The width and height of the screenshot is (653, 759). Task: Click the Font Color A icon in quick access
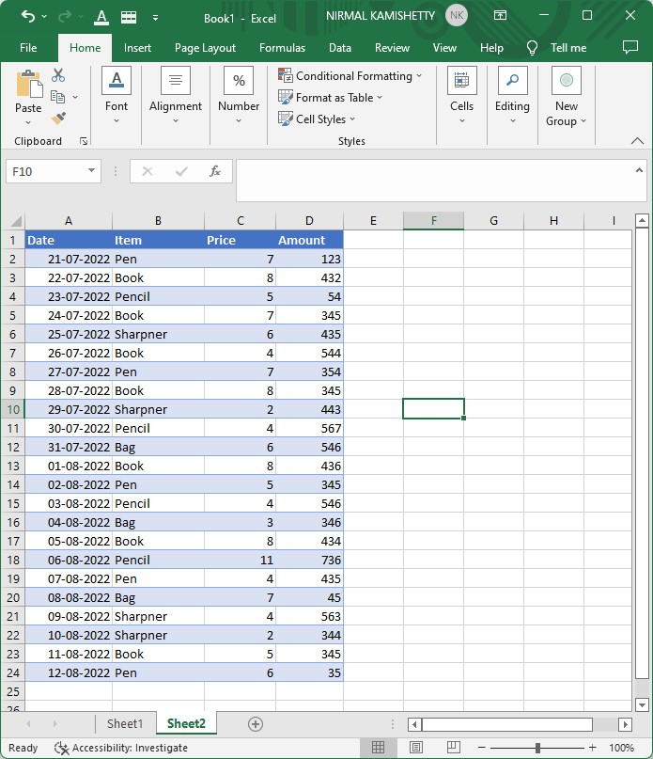click(101, 18)
